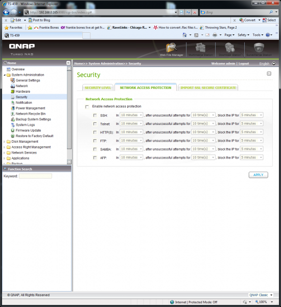Open the QNAP Classic theme dropdown
Image resolution: width=281 pixels, height=307 pixels.
(x=261, y=295)
